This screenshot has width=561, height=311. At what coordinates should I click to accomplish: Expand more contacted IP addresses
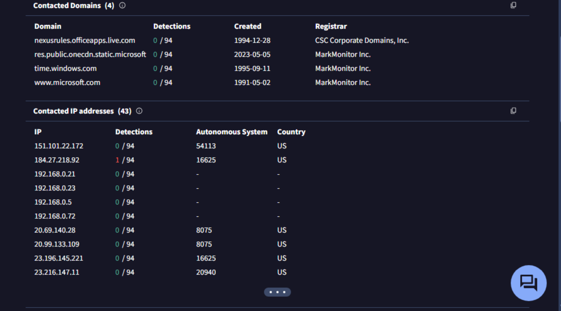coord(277,292)
